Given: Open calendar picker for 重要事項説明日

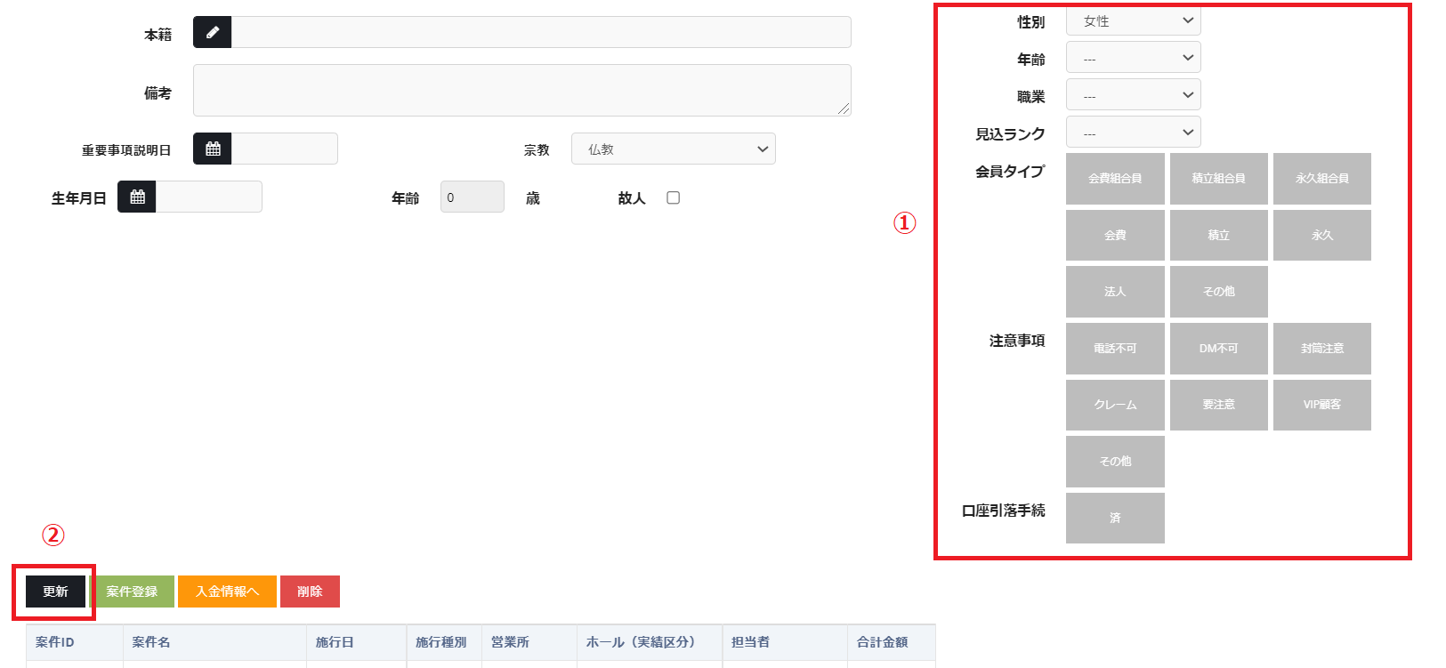Looking at the screenshot, I should click(x=213, y=149).
